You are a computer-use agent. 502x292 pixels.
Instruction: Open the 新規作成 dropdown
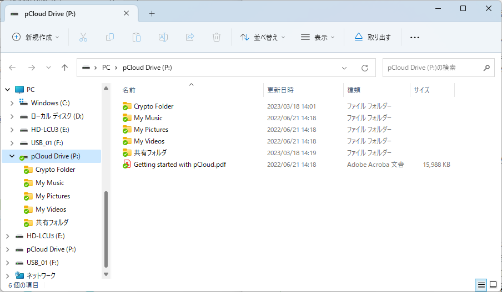(36, 37)
